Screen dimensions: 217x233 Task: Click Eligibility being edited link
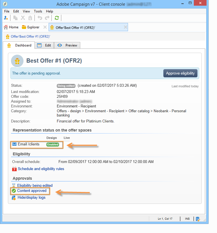pos(35,185)
